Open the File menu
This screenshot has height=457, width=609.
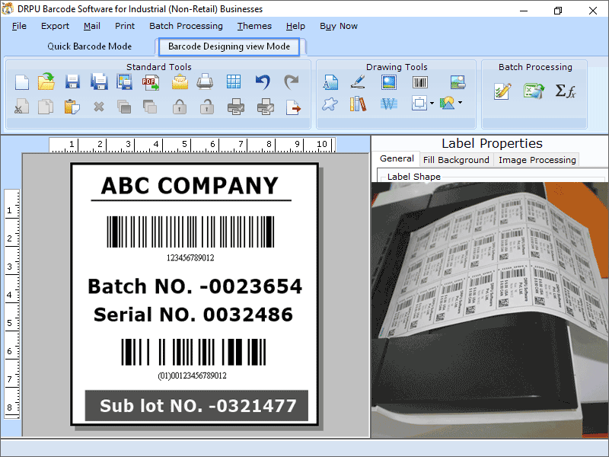coord(20,26)
